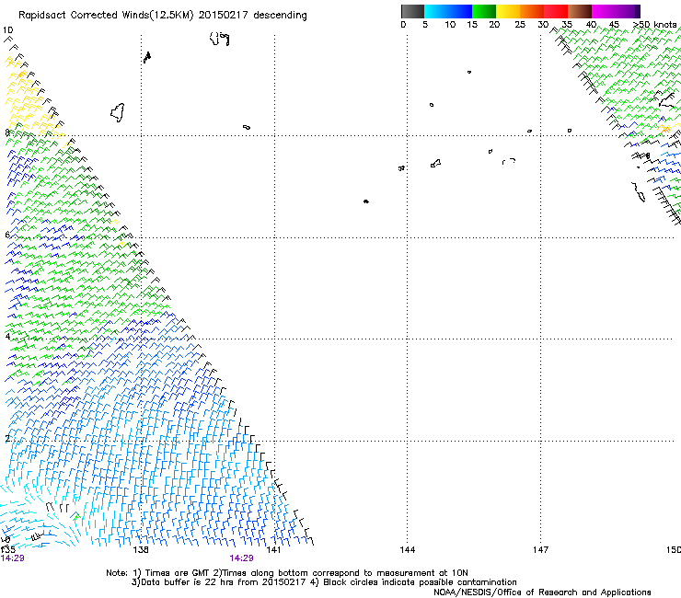This screenshot has width=681, height=598.
Task: Click the cyan 5-10 knots legend segment
Action: (436, 11)
